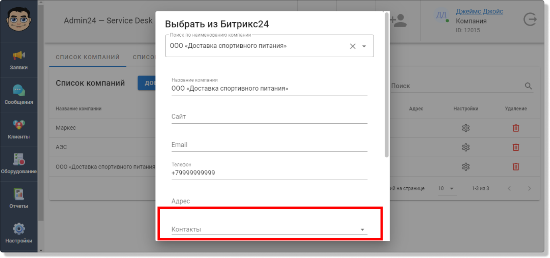Click the Маркес company name
Viewport: 550px width, 258px height.
(x=66, y=128)
